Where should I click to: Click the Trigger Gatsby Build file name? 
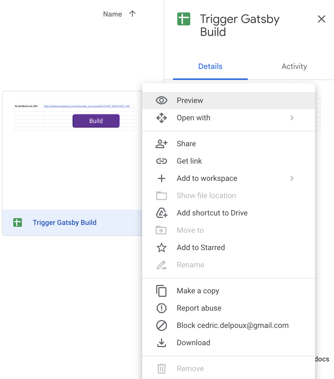65,222
